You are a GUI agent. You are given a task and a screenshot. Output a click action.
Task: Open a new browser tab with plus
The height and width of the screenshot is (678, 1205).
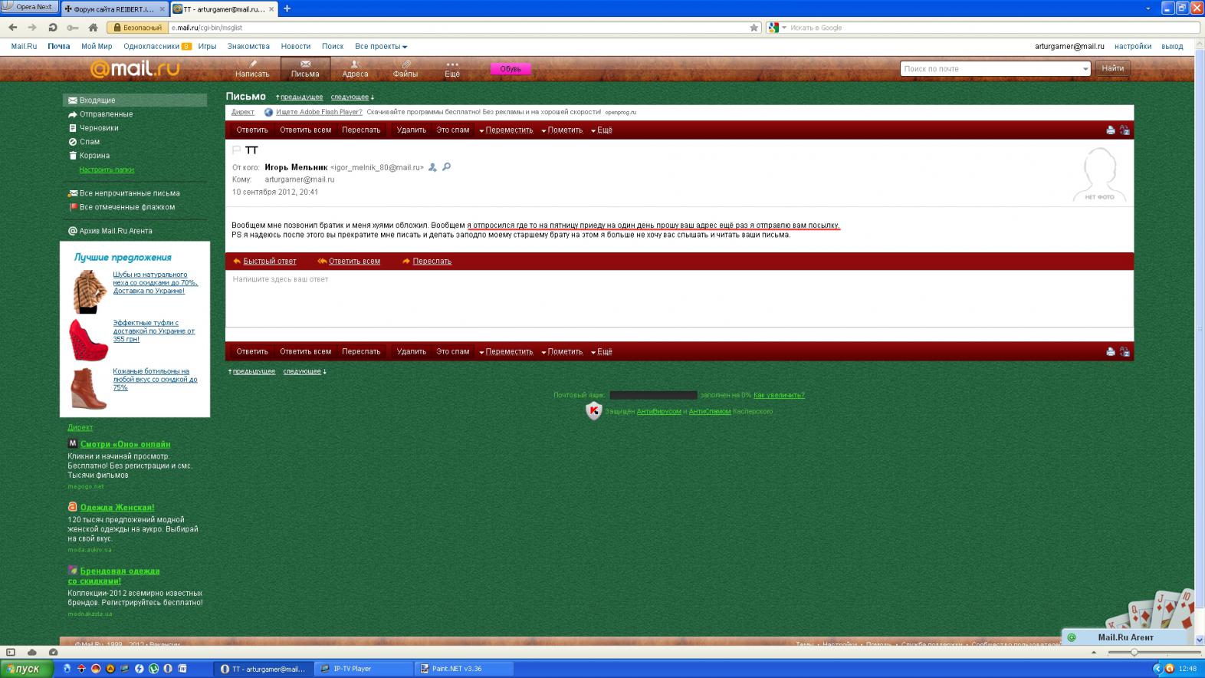287,8
